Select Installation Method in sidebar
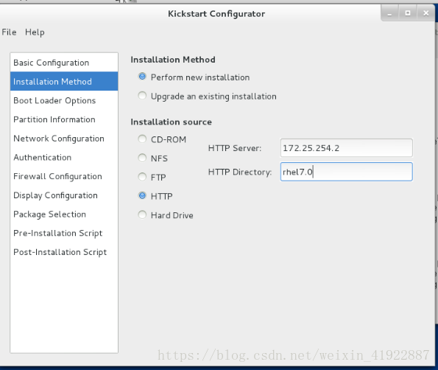 click(64, 81)
